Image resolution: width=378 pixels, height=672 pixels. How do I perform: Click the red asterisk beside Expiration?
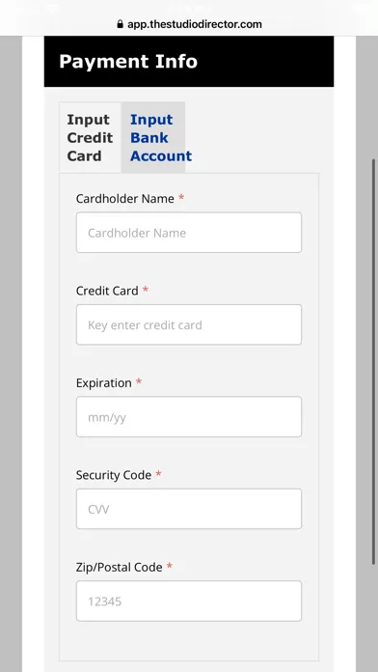[139, 381]
